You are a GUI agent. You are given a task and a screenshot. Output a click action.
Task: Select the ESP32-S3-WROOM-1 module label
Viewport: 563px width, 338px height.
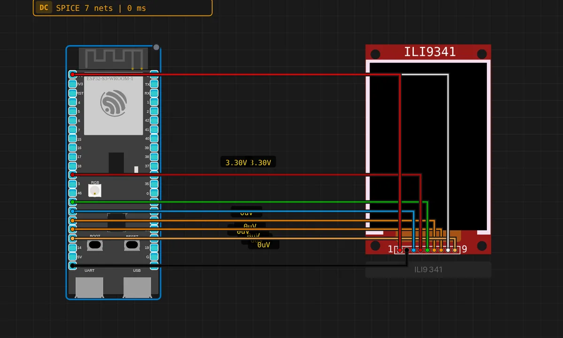pos(110,78)
